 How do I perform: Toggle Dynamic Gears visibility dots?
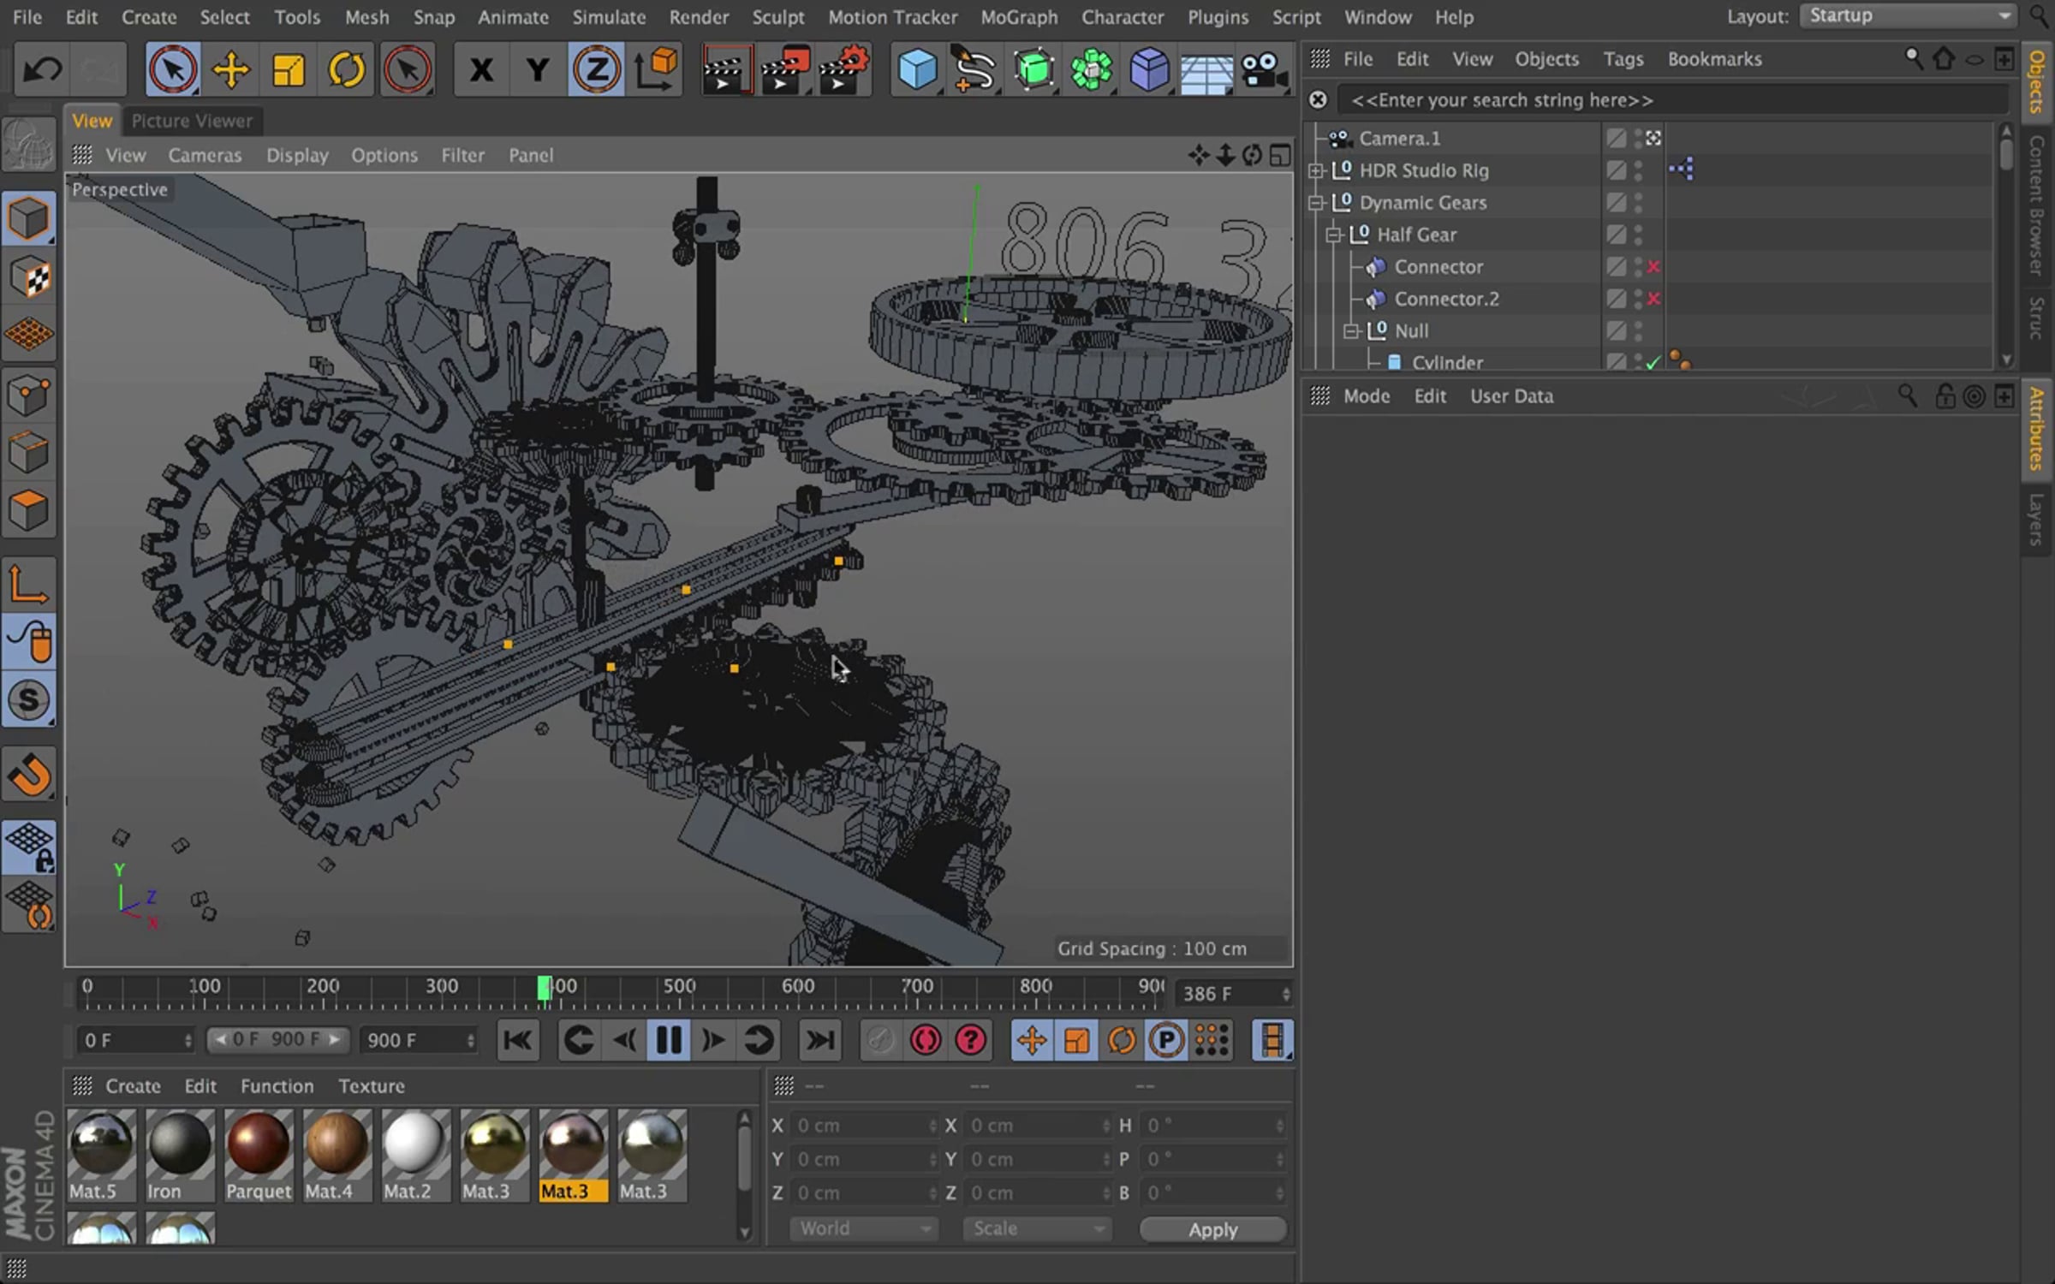pyautogui.click(x=1638, y=203)
